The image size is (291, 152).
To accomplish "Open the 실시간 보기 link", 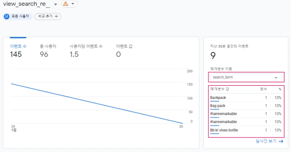I will [269, 141].
